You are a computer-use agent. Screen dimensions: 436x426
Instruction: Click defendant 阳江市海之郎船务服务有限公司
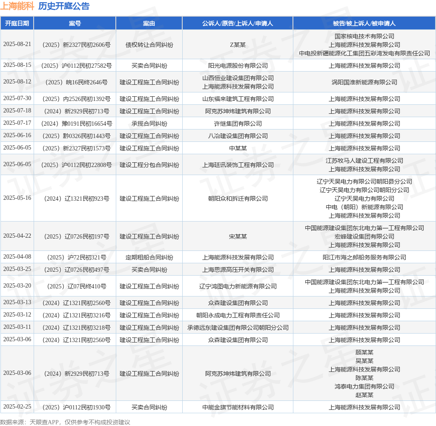364,257
